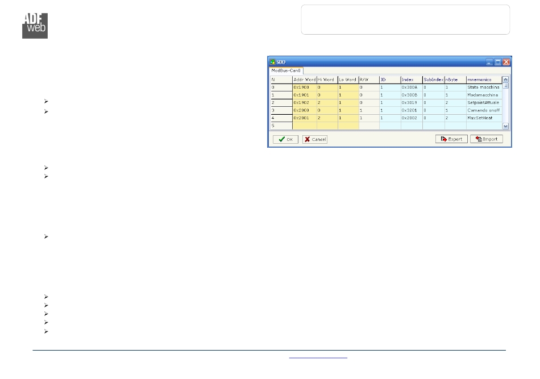Click the table scrollbar up arrow
540x379 pixels.
tap(505, 80)
